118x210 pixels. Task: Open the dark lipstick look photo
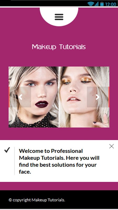(34, 97)
